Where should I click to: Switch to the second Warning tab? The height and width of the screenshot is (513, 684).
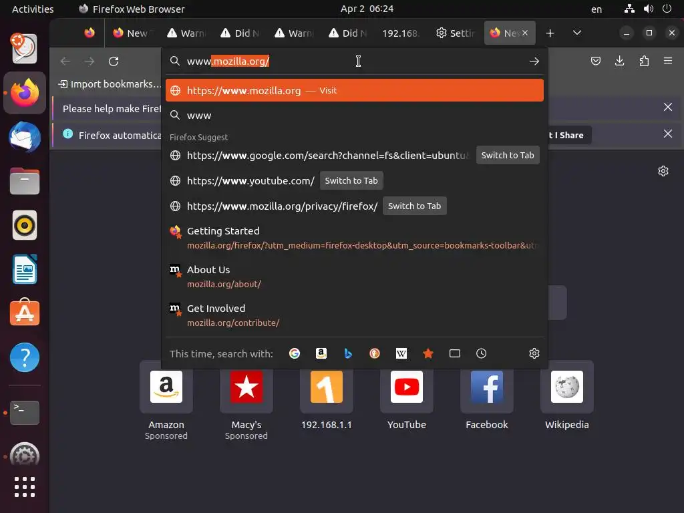click(295, 33)
